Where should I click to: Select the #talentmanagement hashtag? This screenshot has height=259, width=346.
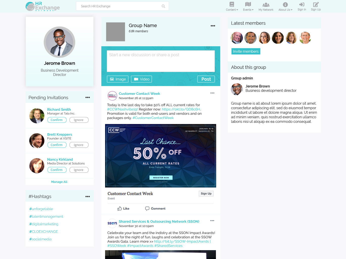[46, 216]
